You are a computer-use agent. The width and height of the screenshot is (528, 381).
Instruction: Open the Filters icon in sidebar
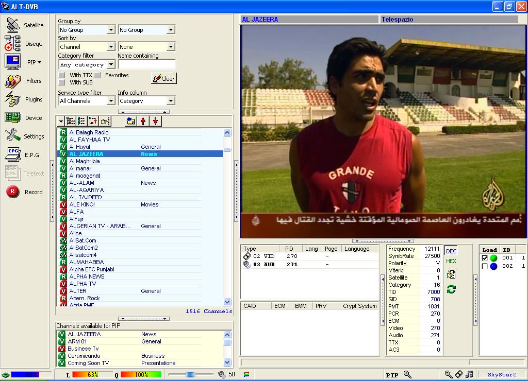(x=13, y=81)
